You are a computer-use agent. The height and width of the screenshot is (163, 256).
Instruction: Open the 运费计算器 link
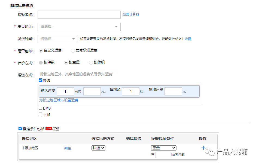tap(131, 14)
